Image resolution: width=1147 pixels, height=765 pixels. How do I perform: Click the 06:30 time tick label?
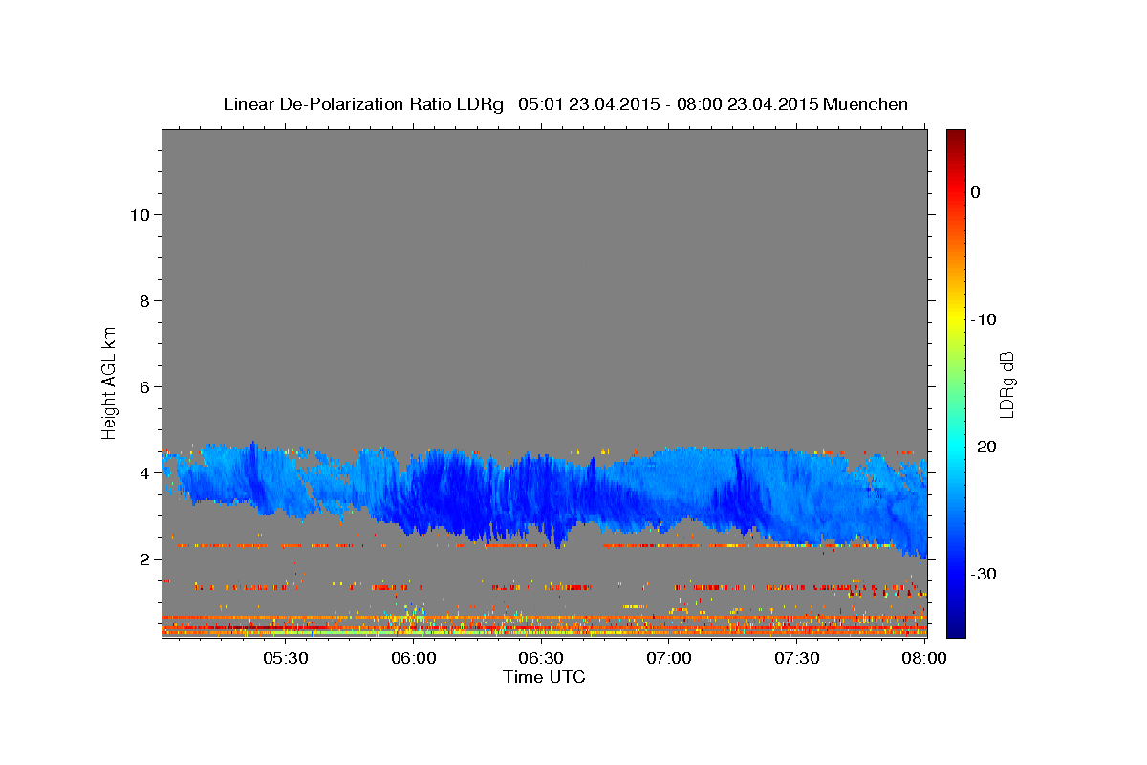[541, 659]
